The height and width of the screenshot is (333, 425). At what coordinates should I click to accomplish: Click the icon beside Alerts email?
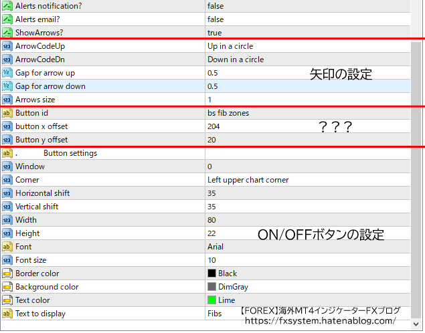7,19
